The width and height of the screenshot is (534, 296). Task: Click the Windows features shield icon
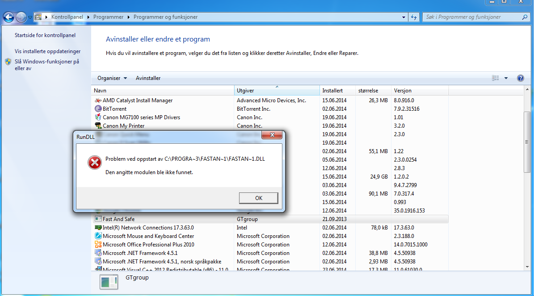[x=8, y=62]
